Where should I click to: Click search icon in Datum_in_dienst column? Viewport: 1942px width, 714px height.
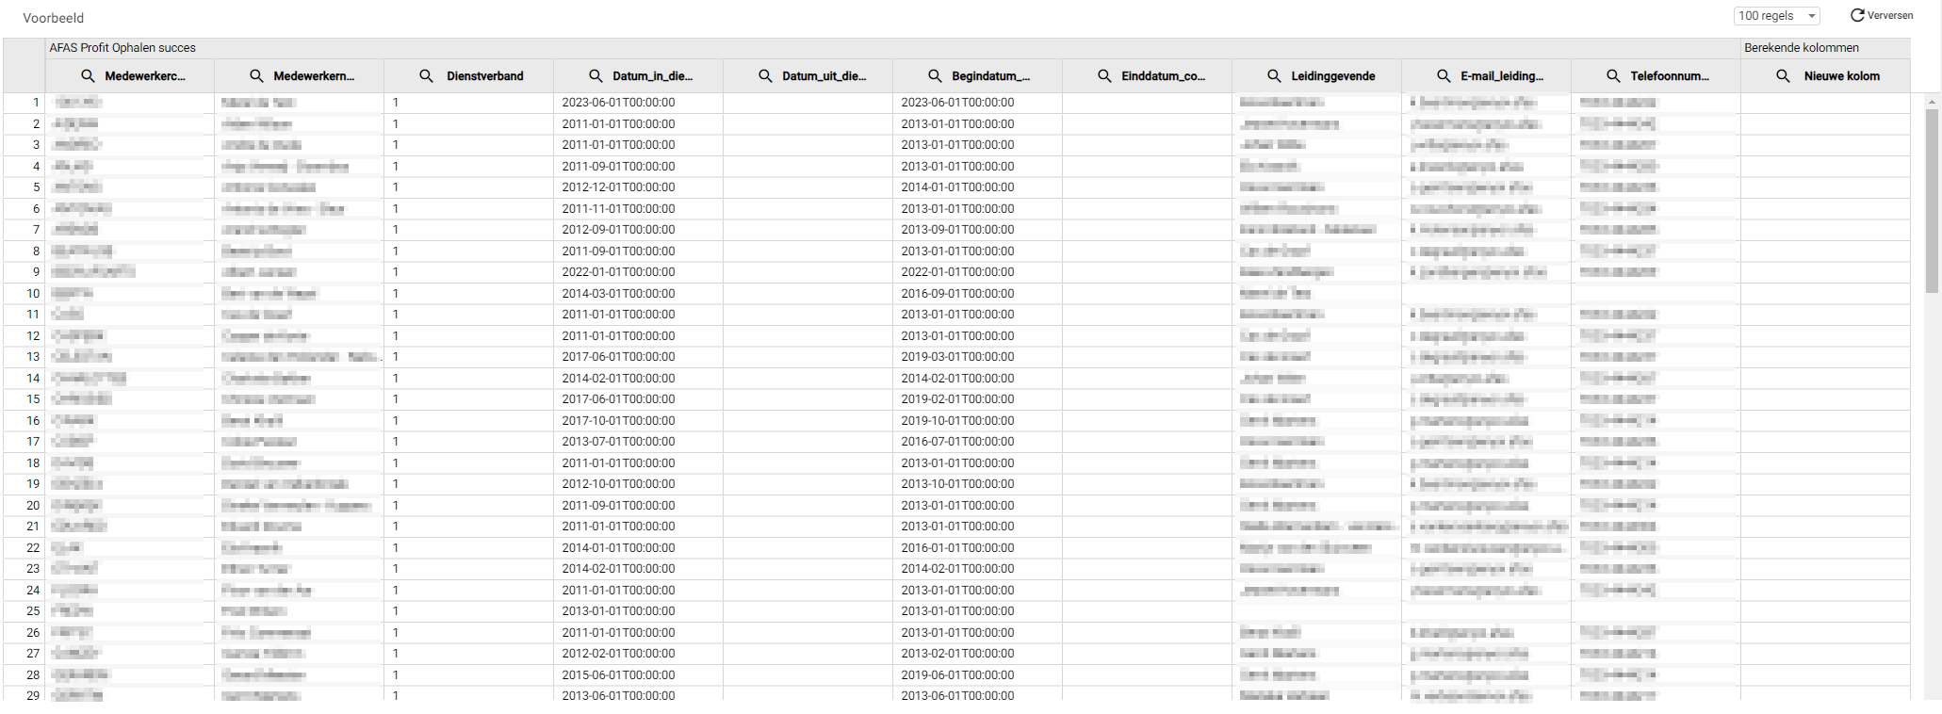click(596, 76)
